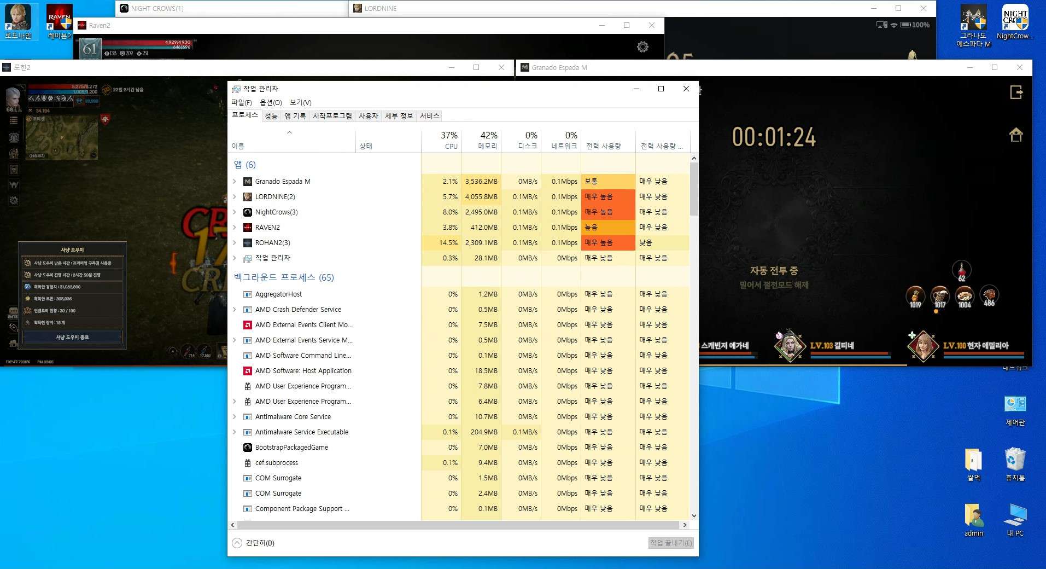This screenshot has height=569, width=1046.
Task: Expand the RAVEN2 process group
Action: coord(235,228)
